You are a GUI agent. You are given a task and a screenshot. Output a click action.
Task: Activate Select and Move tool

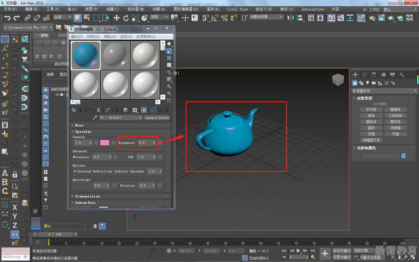[117, 18]
